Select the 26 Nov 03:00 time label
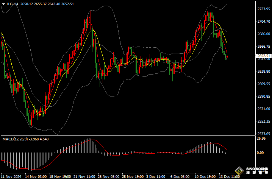 coord(109,177)
